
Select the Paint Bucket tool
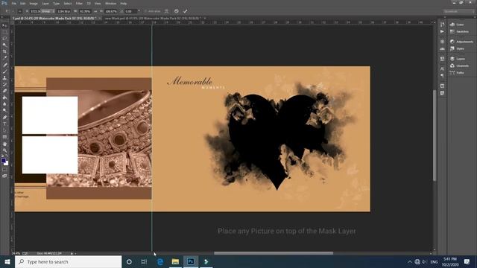(x=4, y=98)
